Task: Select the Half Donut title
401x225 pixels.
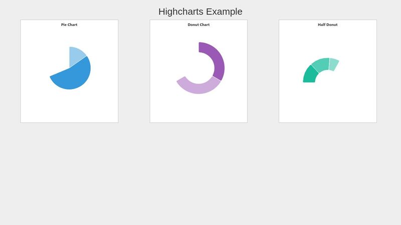Action: 328,24
